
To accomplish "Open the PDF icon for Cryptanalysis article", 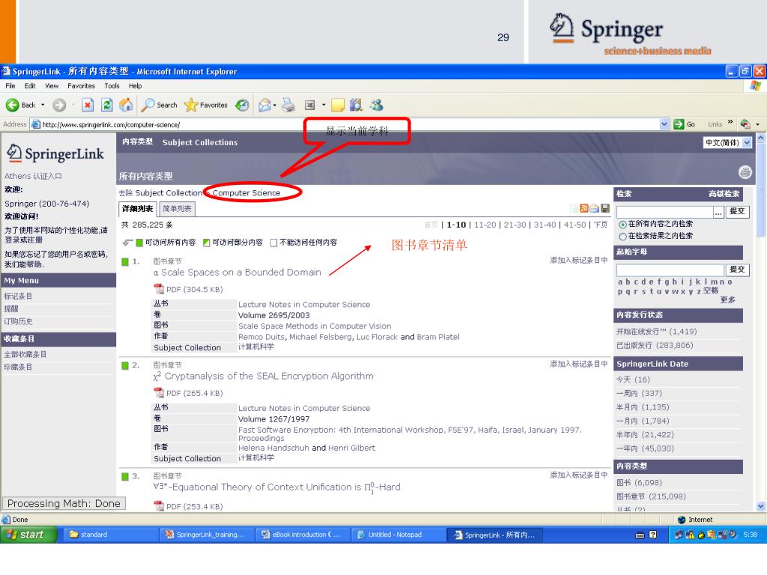I will pyautogui.click(x=159, y=392).
